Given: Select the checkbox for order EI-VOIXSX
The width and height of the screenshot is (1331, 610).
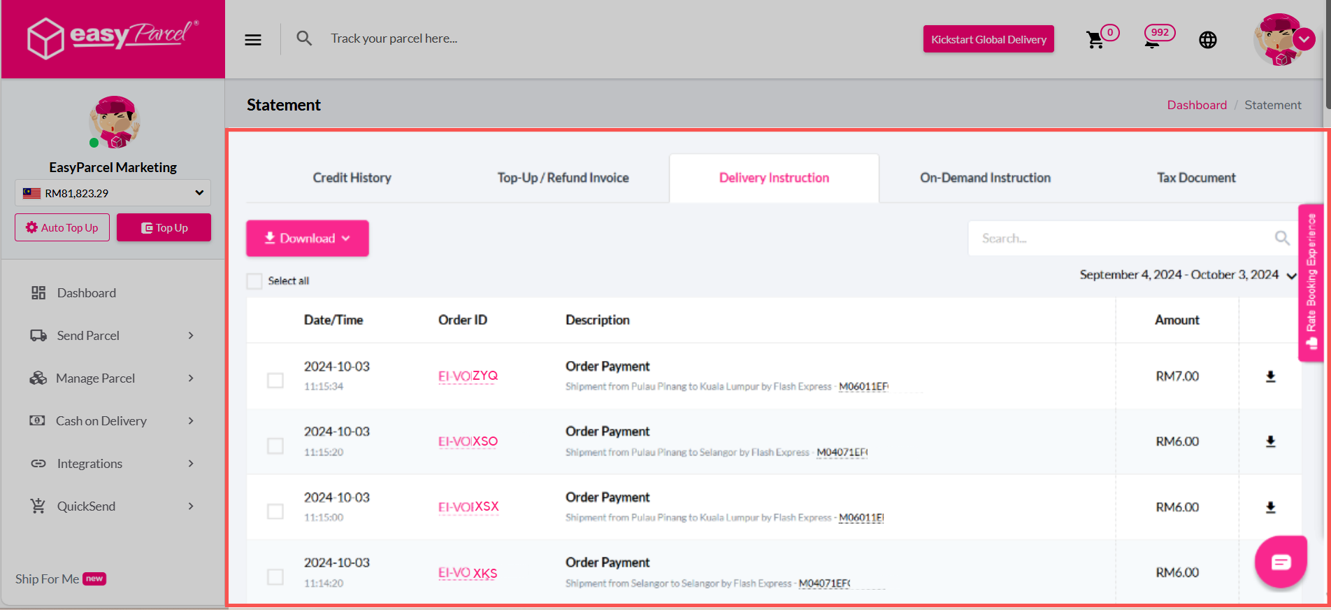Looking at the screenshot, I should point(275,511).
